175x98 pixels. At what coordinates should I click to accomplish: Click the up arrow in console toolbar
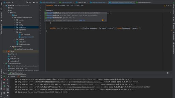coord(8,80)
